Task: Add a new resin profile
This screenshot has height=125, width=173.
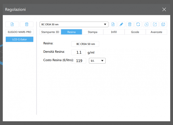Action: point(113,25)
